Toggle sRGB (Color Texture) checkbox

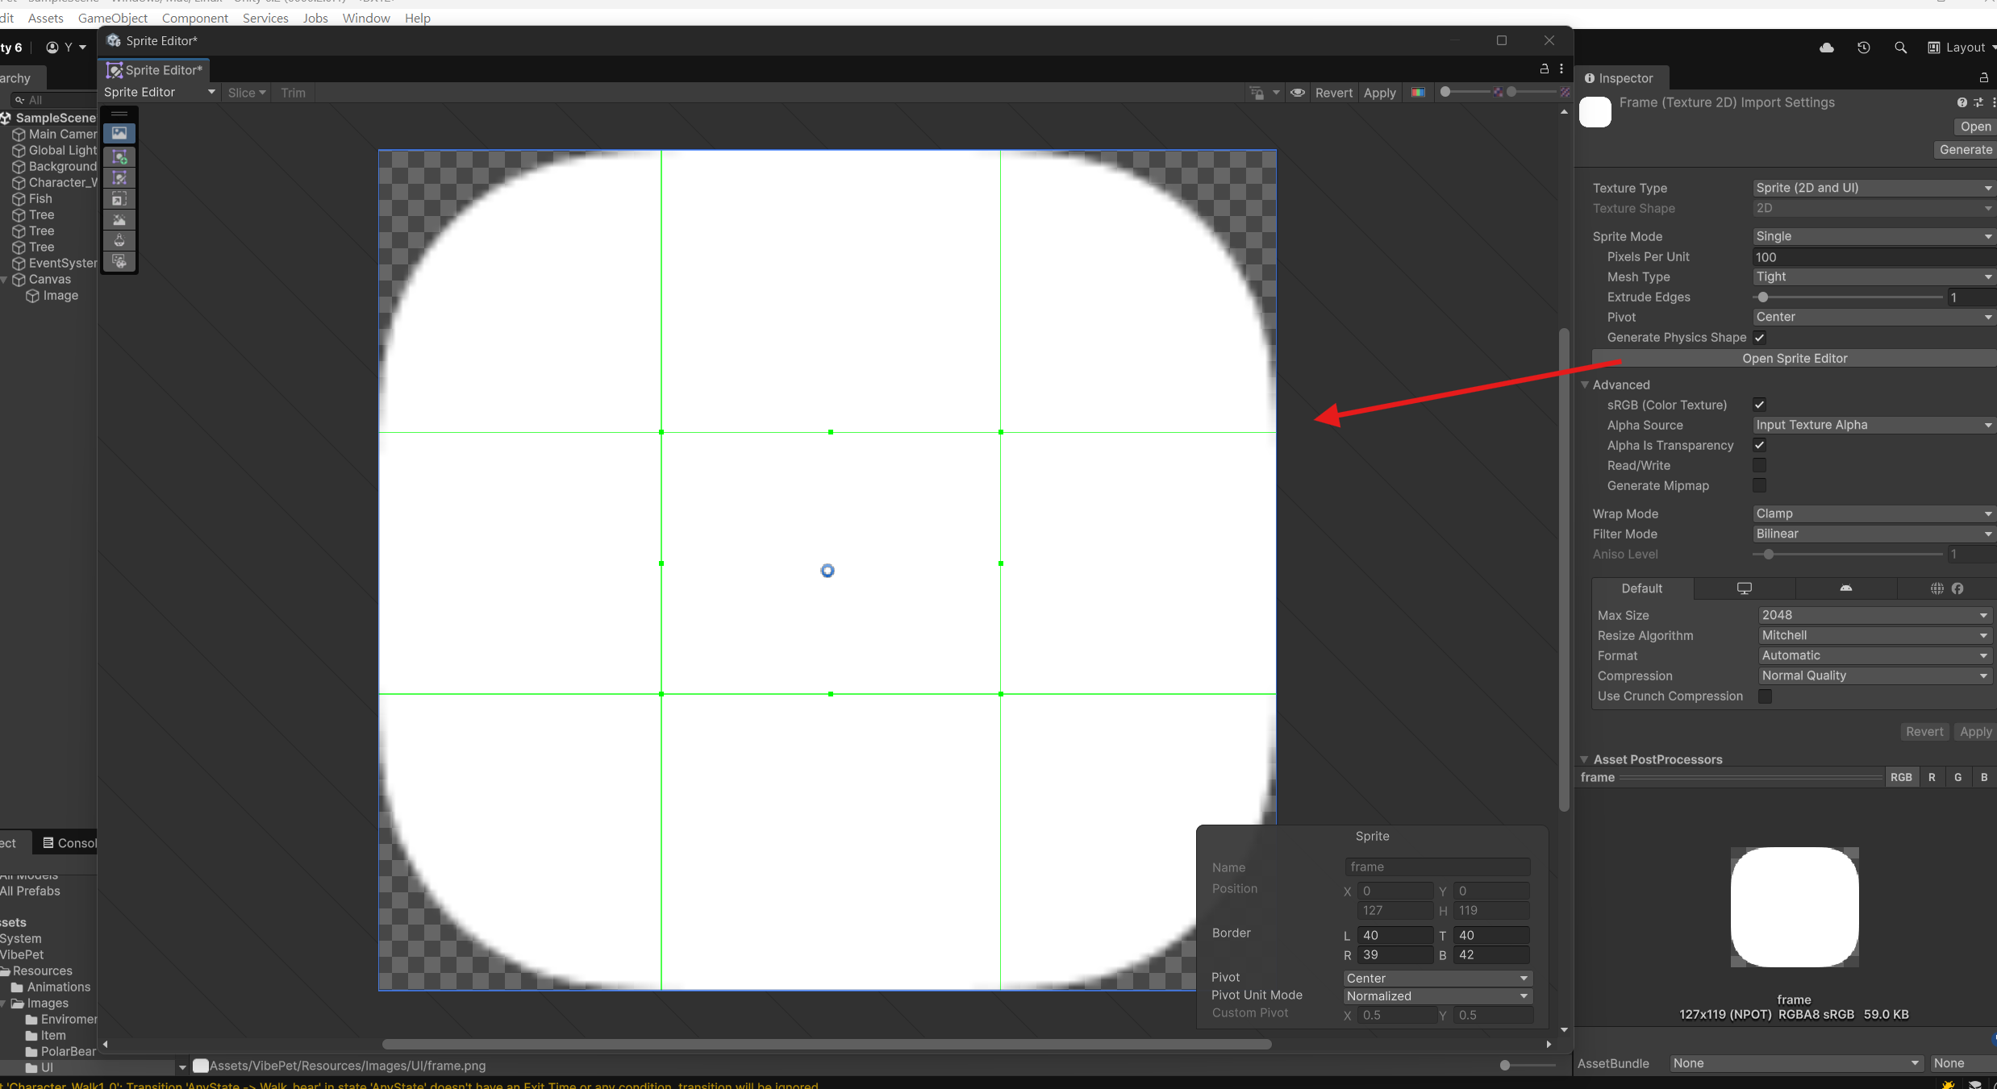(x=1760, y=405)
